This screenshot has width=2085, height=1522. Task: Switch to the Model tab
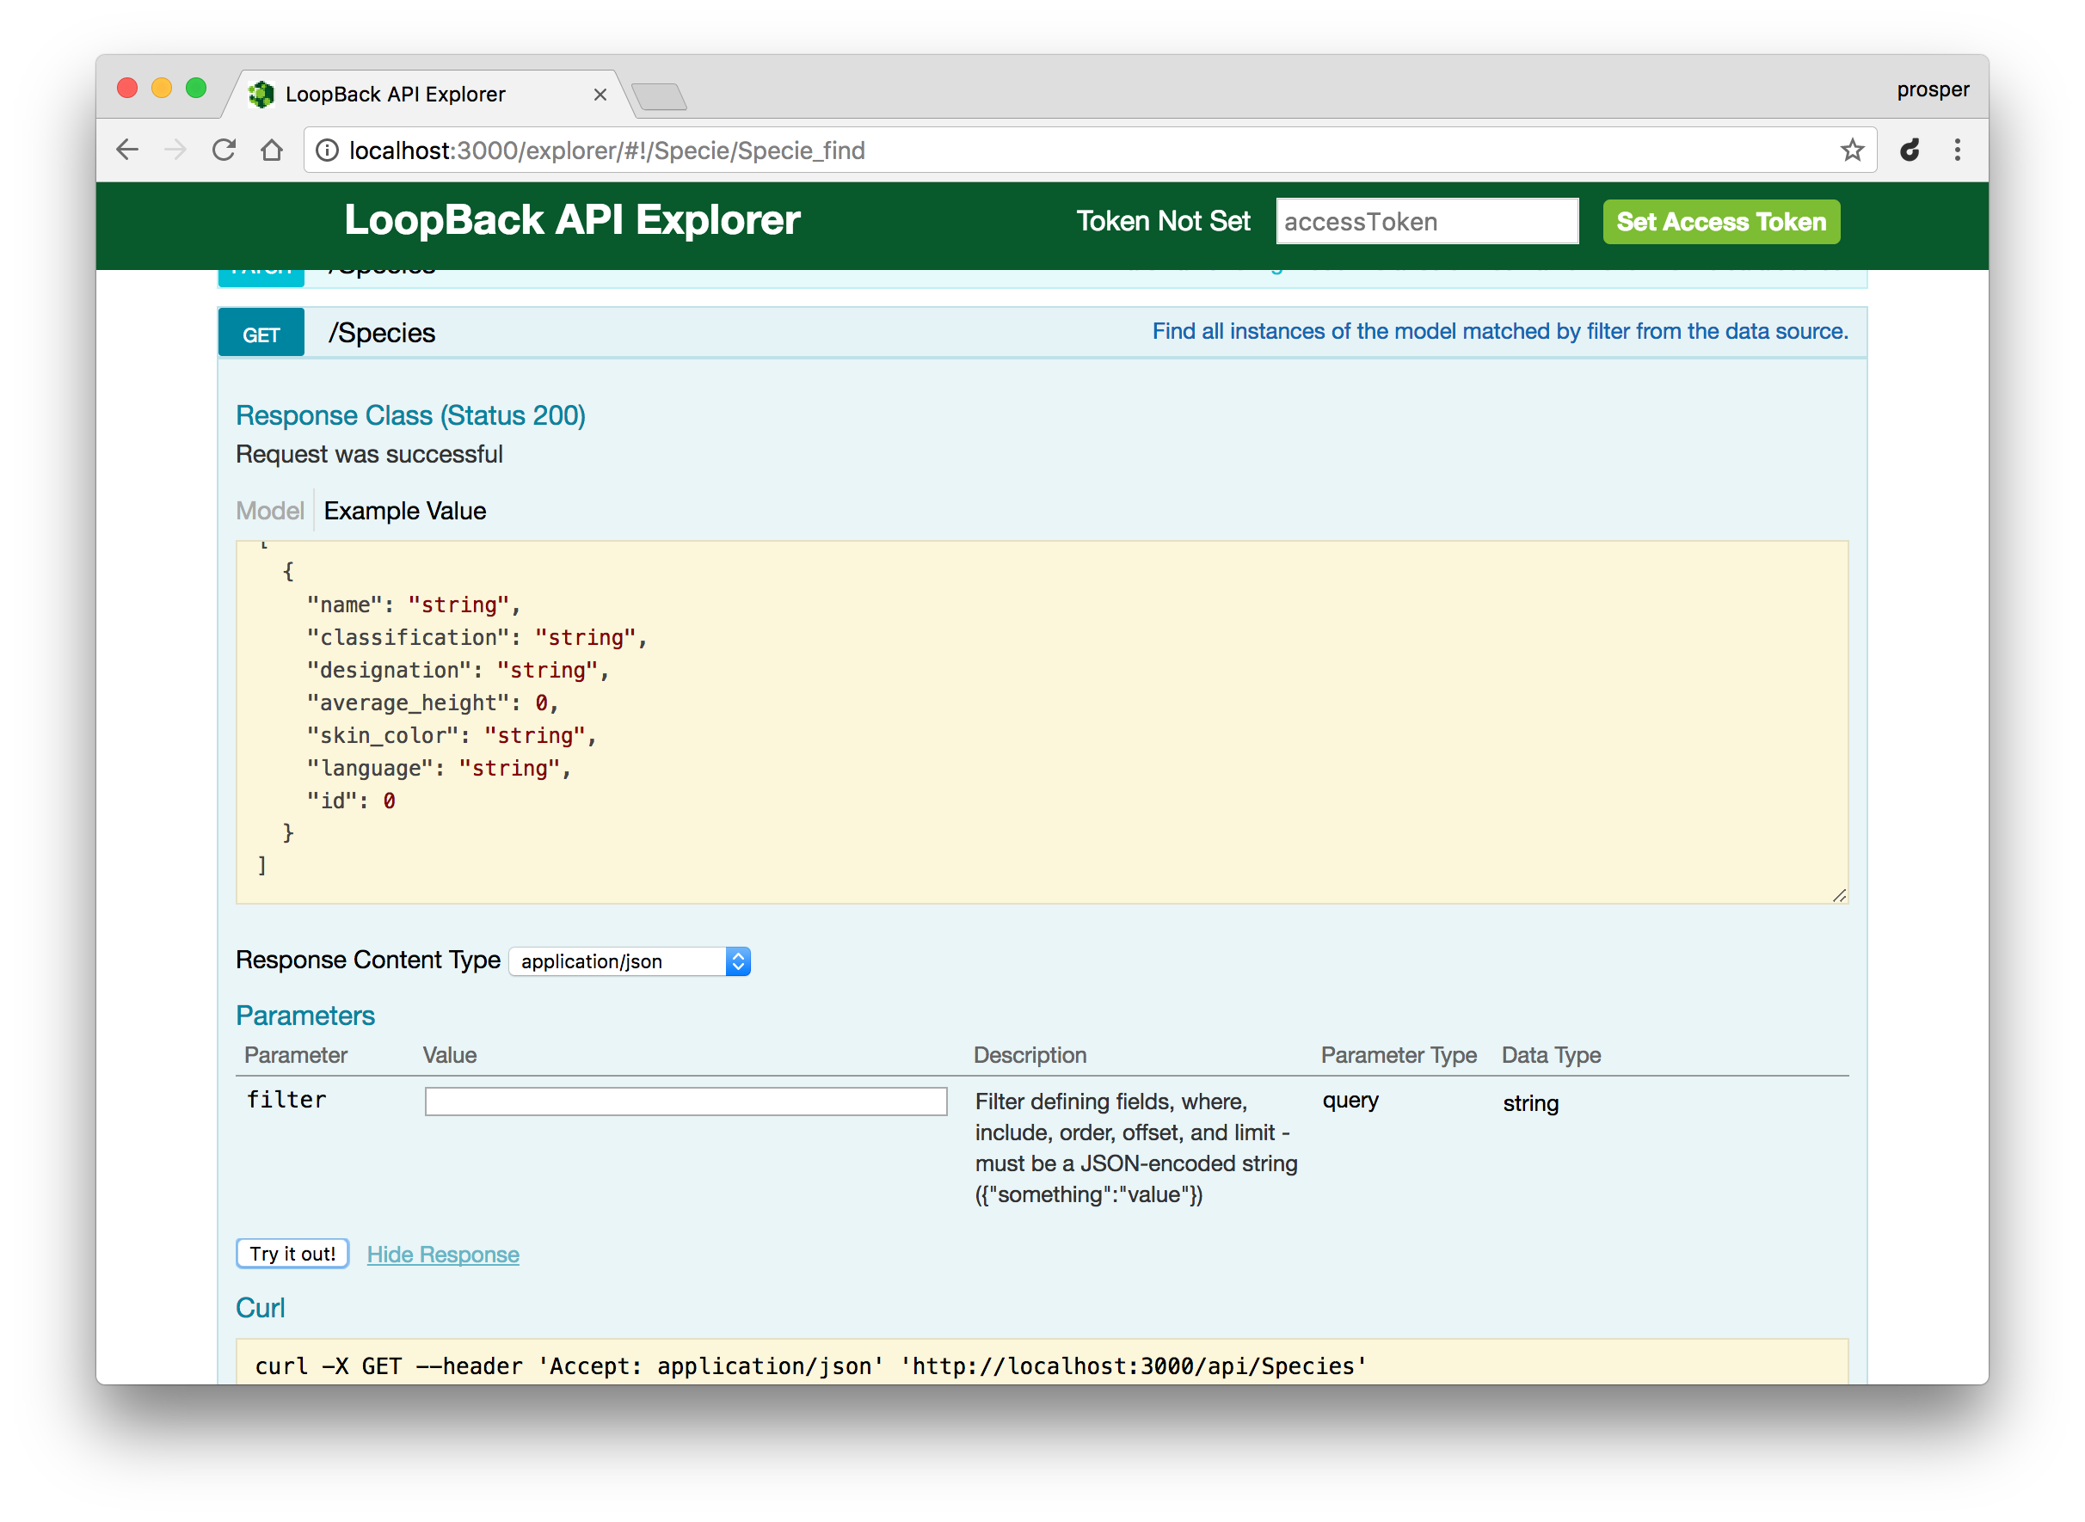coord(269,511)
